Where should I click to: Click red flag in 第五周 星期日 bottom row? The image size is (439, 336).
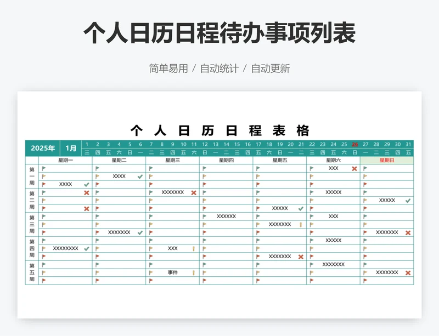(365, 281)
